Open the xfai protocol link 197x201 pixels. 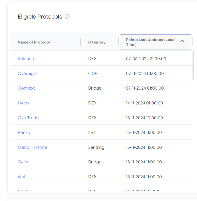[x=21, y=177]
